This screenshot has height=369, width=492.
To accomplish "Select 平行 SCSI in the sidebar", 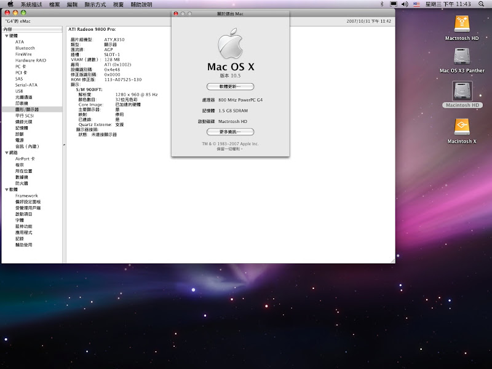I will click(x=25, y=116).
